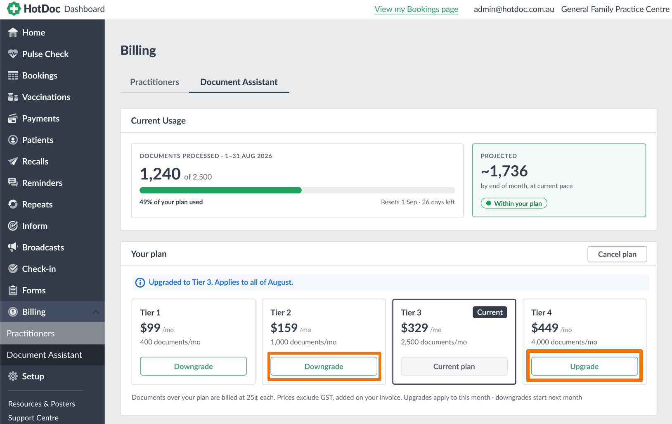Click the admin@hotdoc.com.au account email
Screen dimensions: 672x424
click(x=514, y=9)
